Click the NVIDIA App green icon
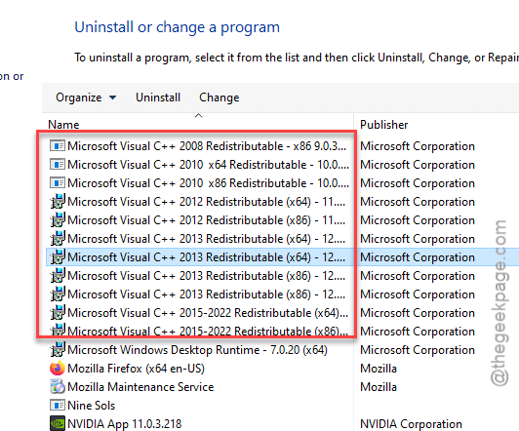The width and height of the screenshot is (519, 431). pyautogui.click(x=58, y=423)
